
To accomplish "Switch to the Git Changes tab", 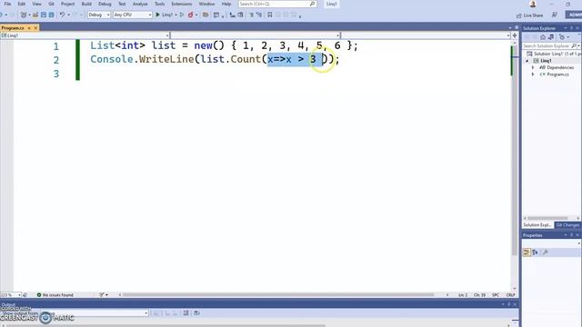I will coord(567,225).
